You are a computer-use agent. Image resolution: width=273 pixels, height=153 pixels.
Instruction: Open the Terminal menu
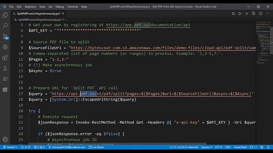pos(72,7)
